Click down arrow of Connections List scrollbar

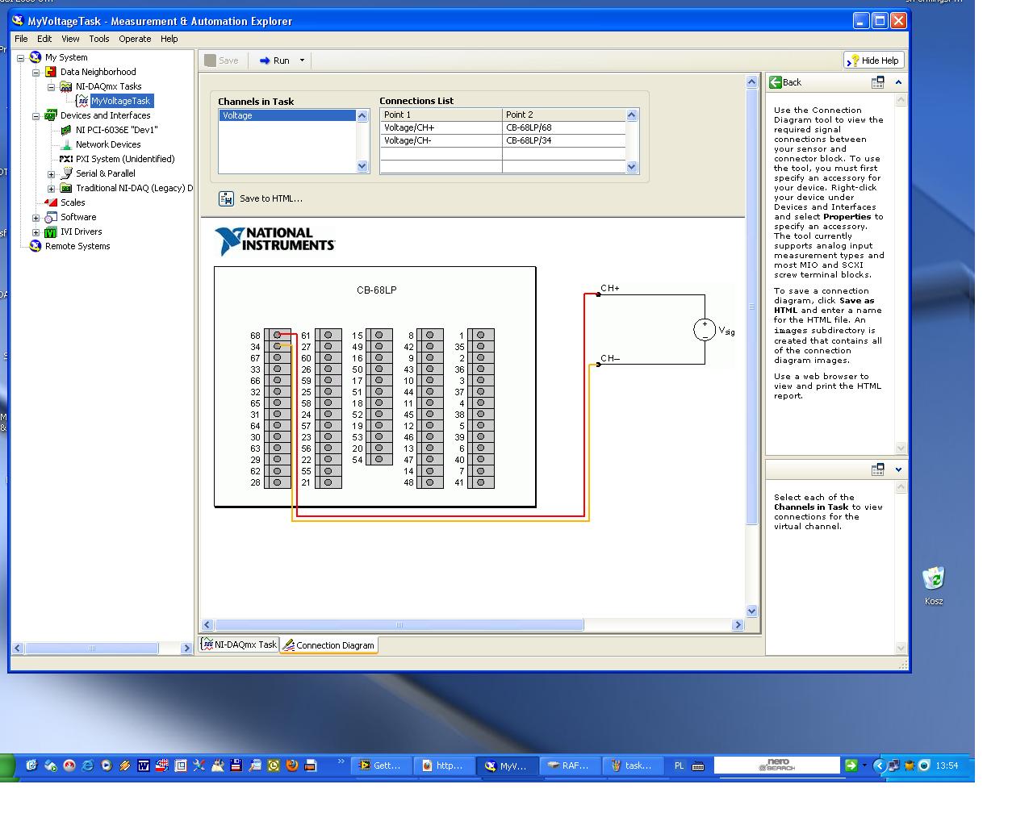632,167
